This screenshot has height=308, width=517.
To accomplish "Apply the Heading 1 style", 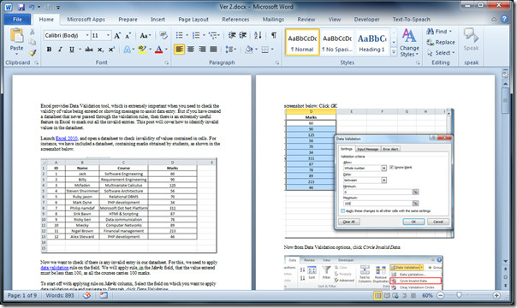I will pos(371,43).
